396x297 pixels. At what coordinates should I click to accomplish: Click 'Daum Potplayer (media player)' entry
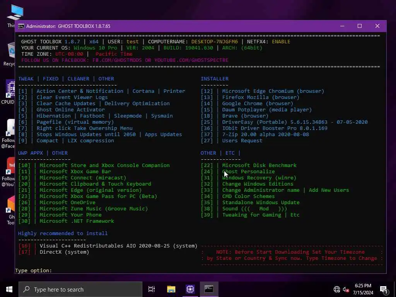pyautogui.click(x=267, y=109)
